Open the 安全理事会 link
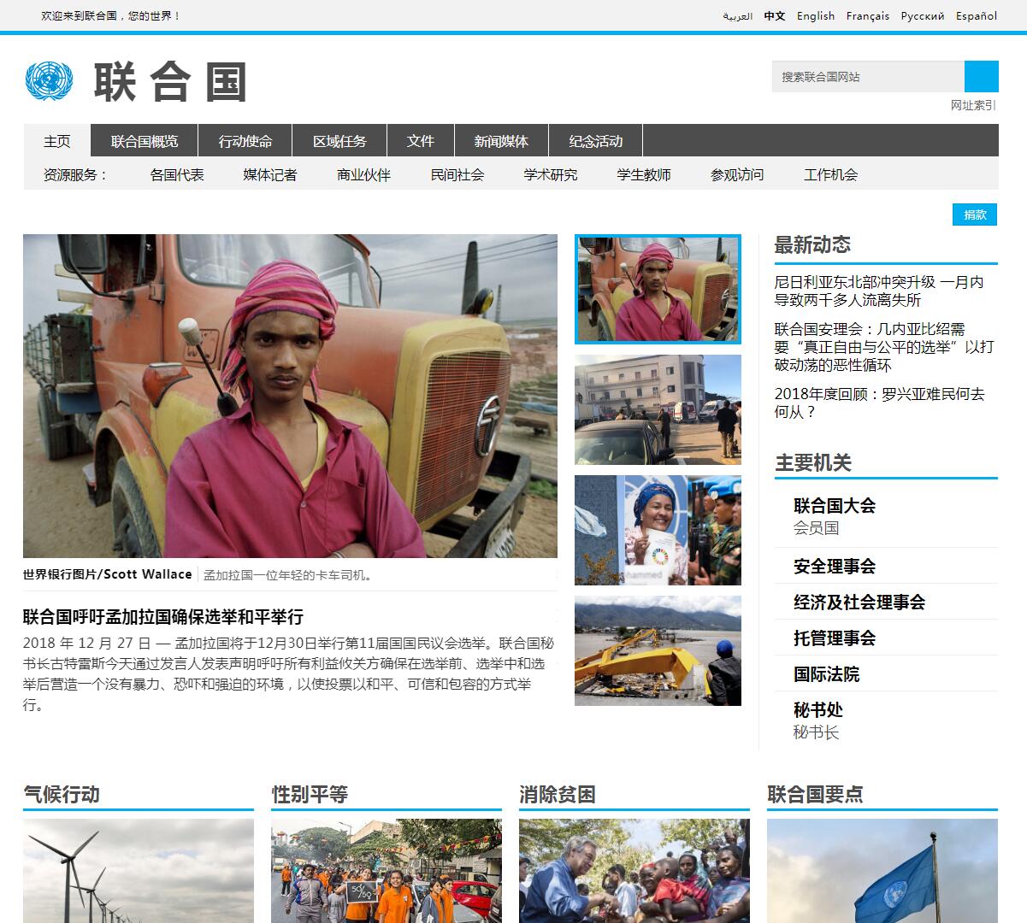Image resolution: width=1027 pixels, height=923 pixels. tap(835, 566)
